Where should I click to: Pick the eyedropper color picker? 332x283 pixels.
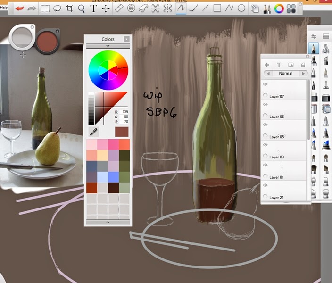click(93, 132)
